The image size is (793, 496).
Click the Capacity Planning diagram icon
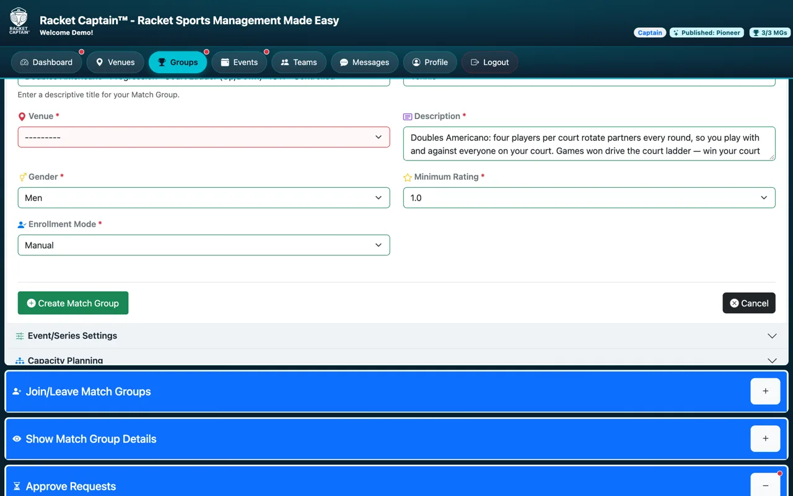pos(20,361)
